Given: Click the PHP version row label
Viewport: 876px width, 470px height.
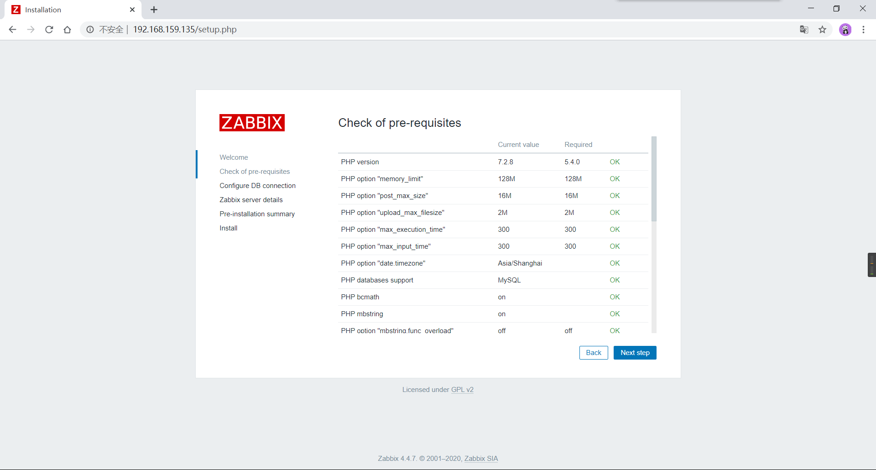Looking at the screenshot, I should pyautogui.click(x=360, y=162).
